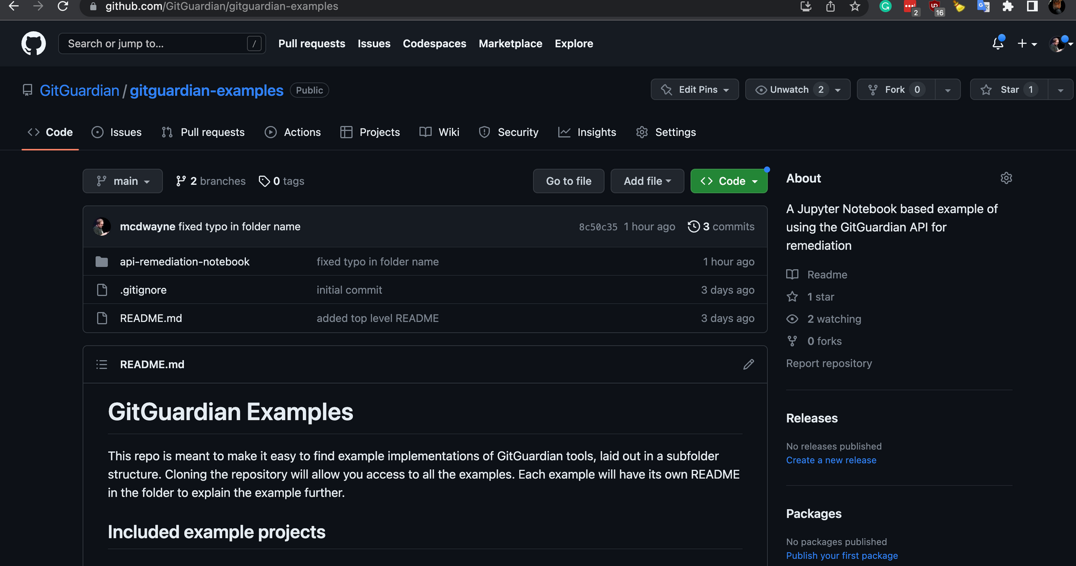Open the user avatar menu

1060,44
